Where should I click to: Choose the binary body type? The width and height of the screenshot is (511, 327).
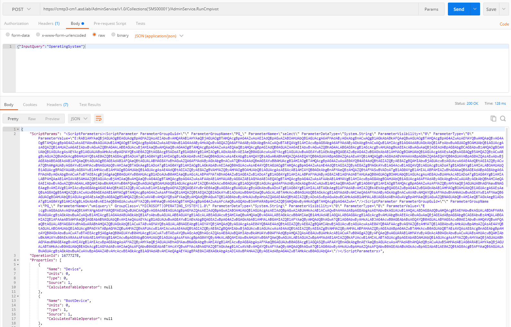tap(113, 35)
